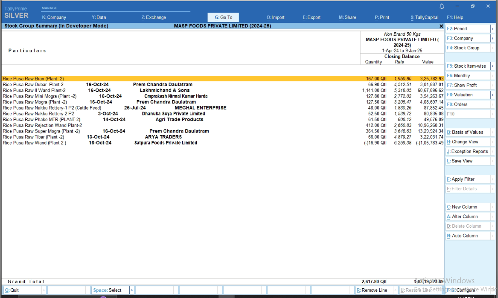Select the Rice Pusa Raw Bran (Plant -2) row
The height and width of the screenshot is (298, 498).
223,79
